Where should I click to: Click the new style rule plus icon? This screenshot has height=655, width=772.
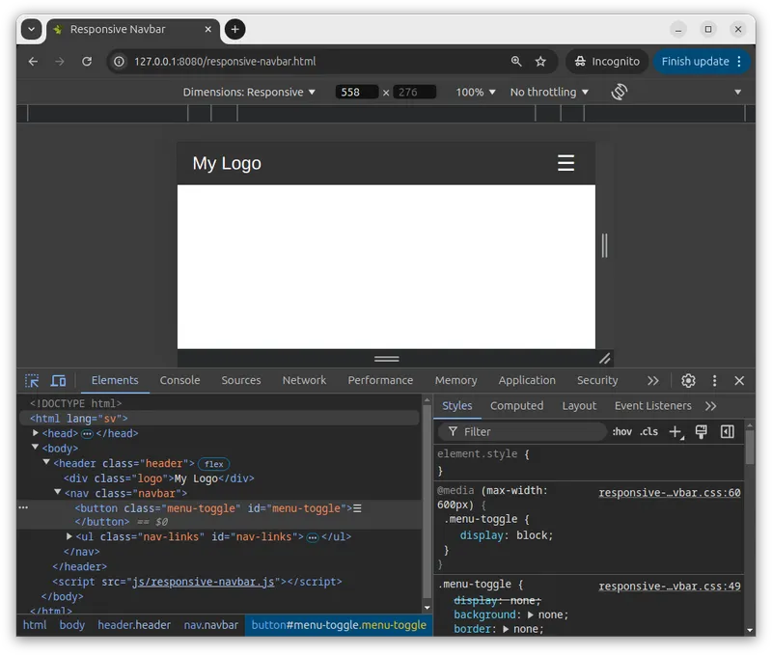675,432
